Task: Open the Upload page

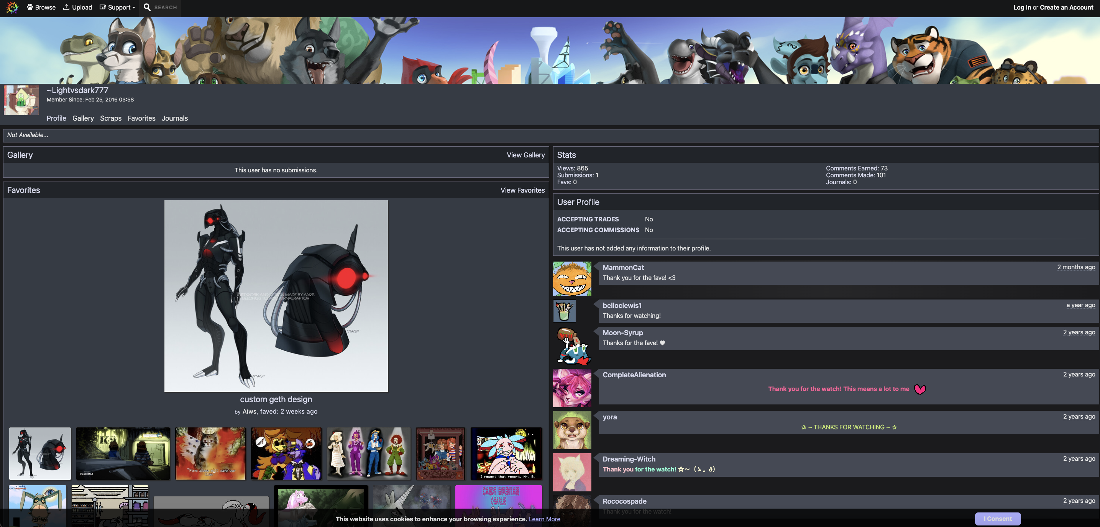Action: (78, 7)
